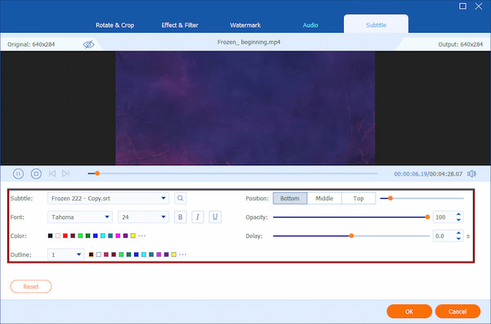Expand the Tahoma font dropdown

80,217
